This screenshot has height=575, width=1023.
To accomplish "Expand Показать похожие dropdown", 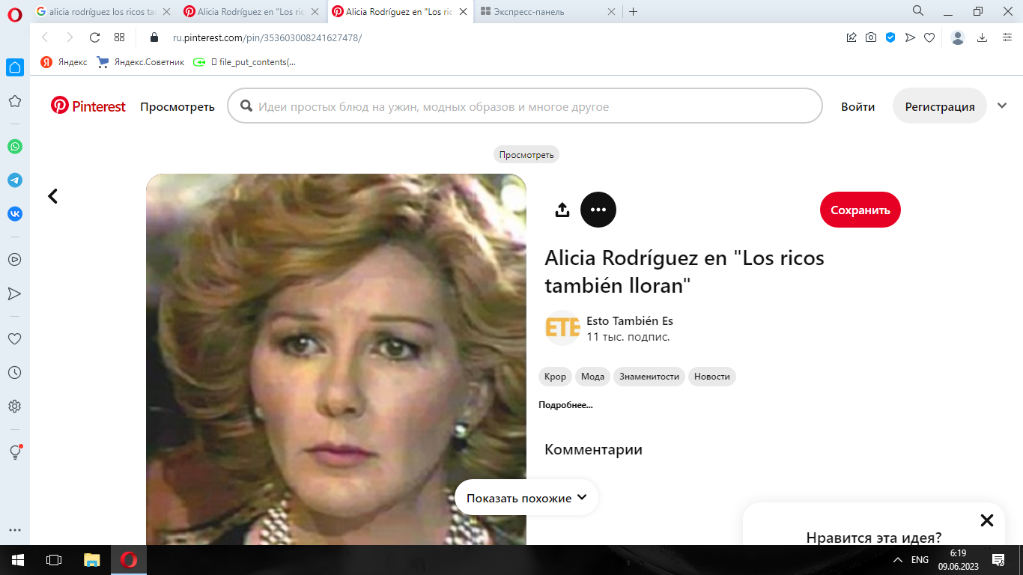I will click(x=526, y=498).
